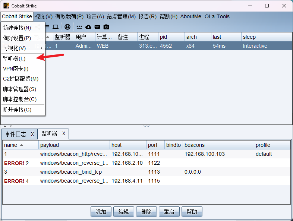This screenshot has height=221, width=293.
Task: Open the 攻击(A) menu
Action: coord(95,16)
